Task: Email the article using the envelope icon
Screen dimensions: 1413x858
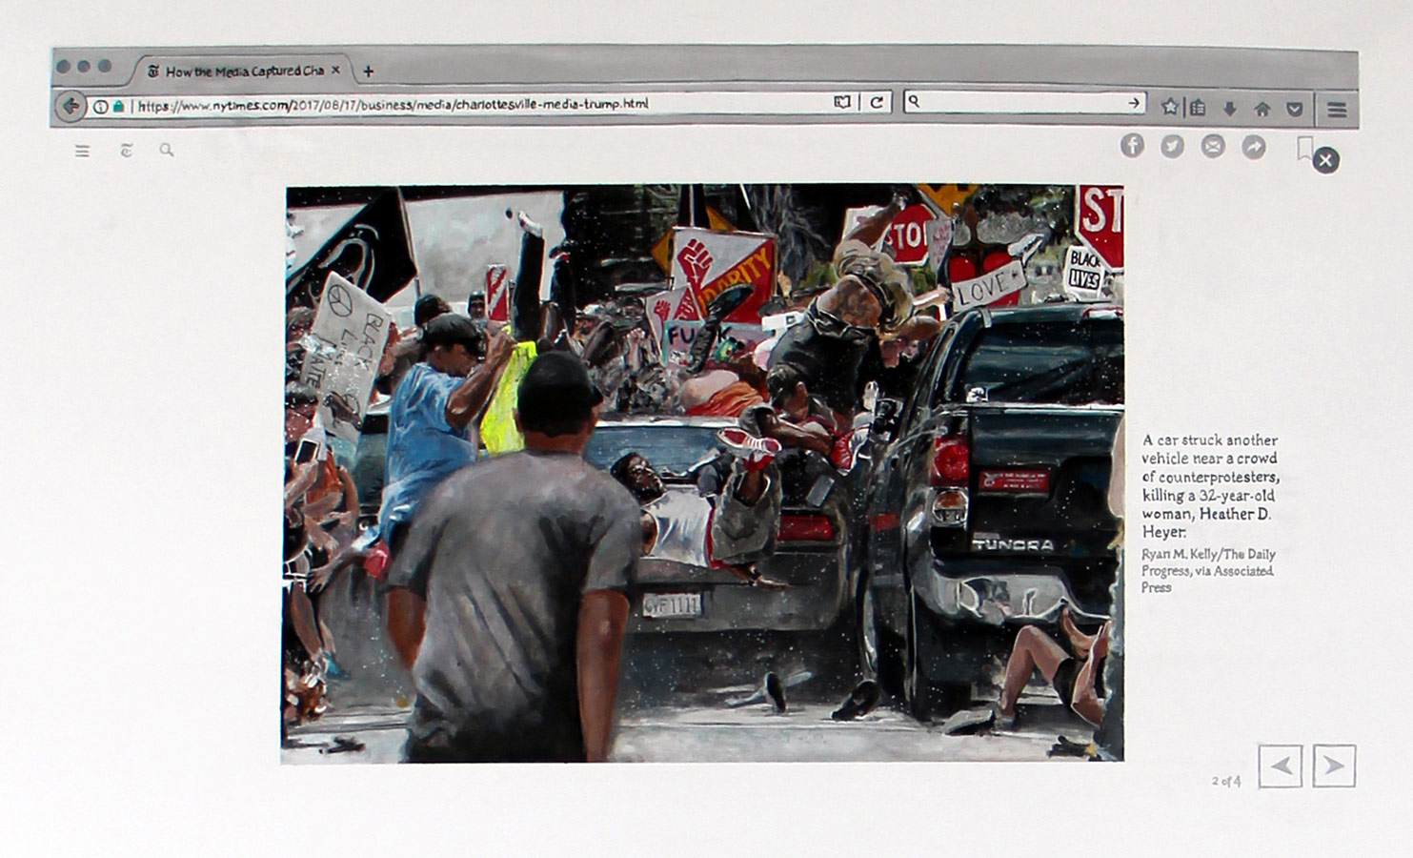Action: tap(1212, 146)
